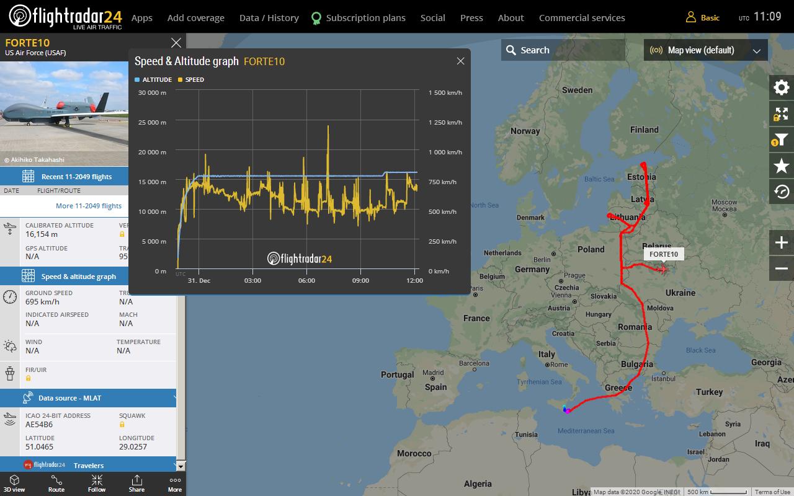Click the Speed & altitude graph panel icon
Screen dimensions: 794x496
28,276
